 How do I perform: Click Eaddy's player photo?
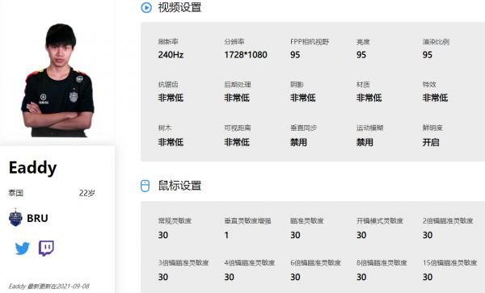click(57, 80)
